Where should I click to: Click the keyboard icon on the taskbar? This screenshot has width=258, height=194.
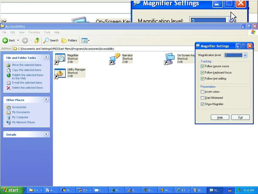[x=230, y=190]
